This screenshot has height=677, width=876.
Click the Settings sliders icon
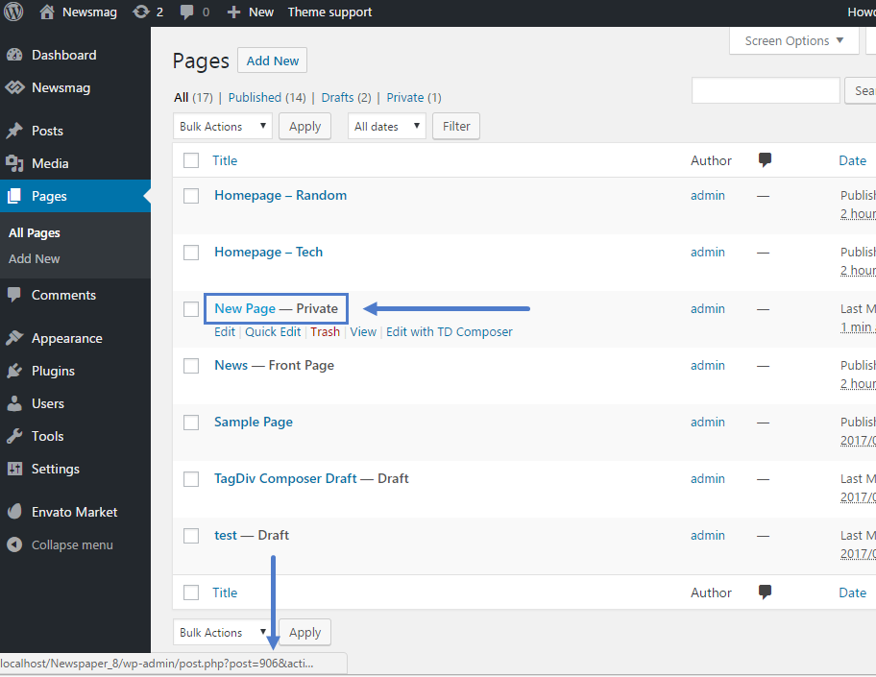pyautogui.click(x=14, y=469)
